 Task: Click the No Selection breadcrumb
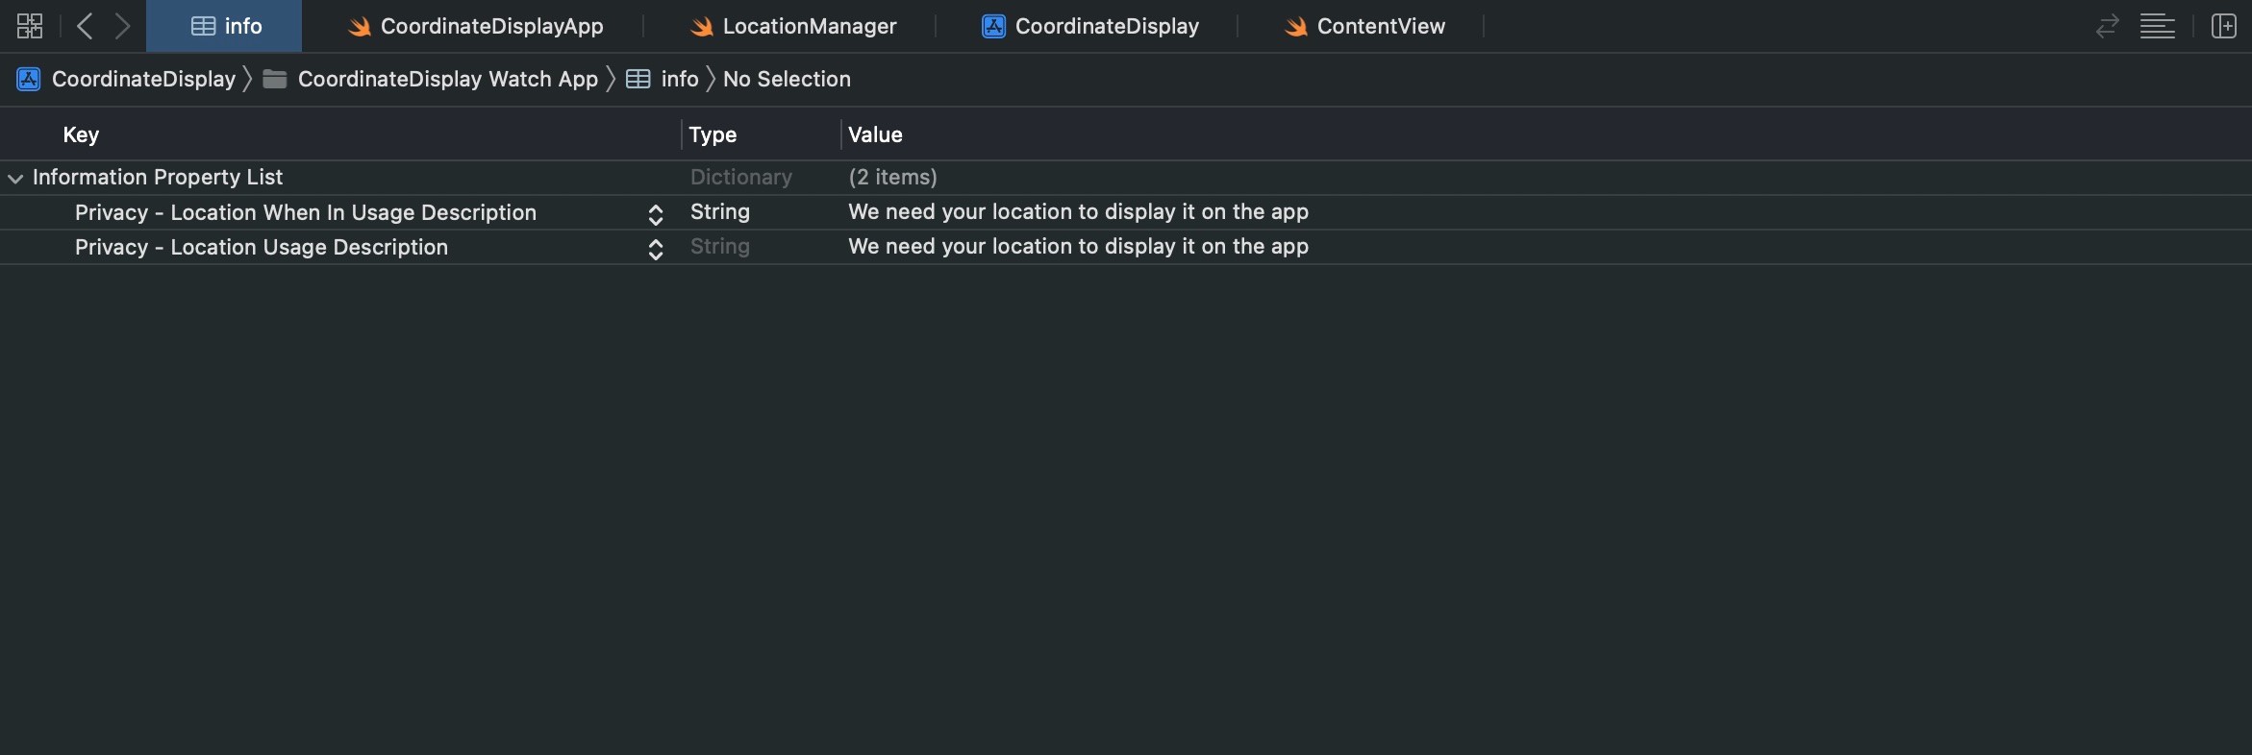(787, 79)
